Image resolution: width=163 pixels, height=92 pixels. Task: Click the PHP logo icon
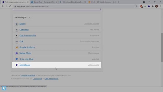(x=17, y=41)
